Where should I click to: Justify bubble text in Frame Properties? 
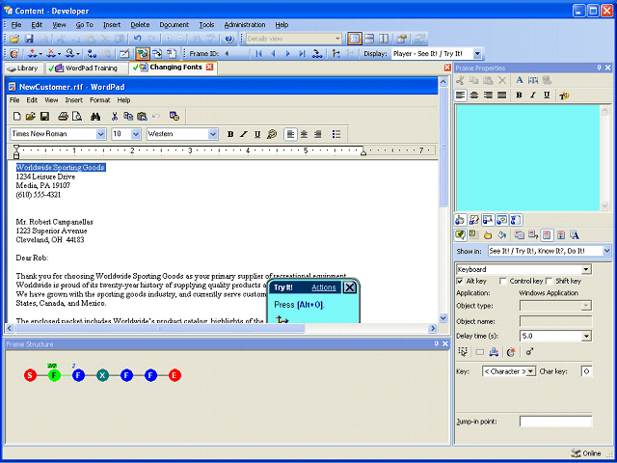tap(502, 95)
